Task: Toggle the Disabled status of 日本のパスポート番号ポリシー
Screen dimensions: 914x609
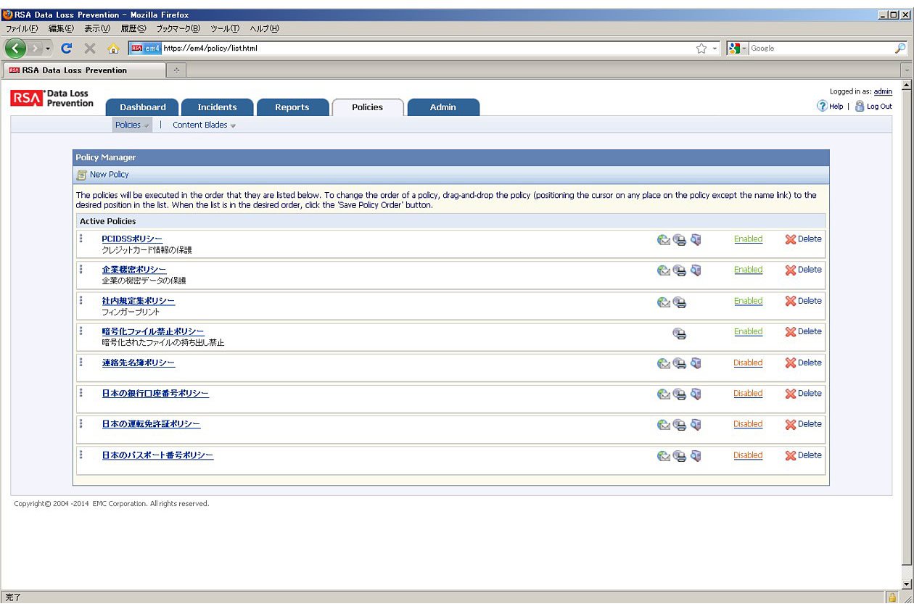Action: pyautogui.click(x=748, y=455)
